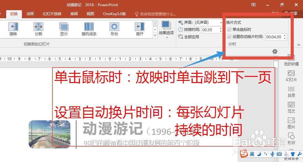Click the 共享 share button
303x162 pixels.
pyautogui.click(x=291, y=13)
